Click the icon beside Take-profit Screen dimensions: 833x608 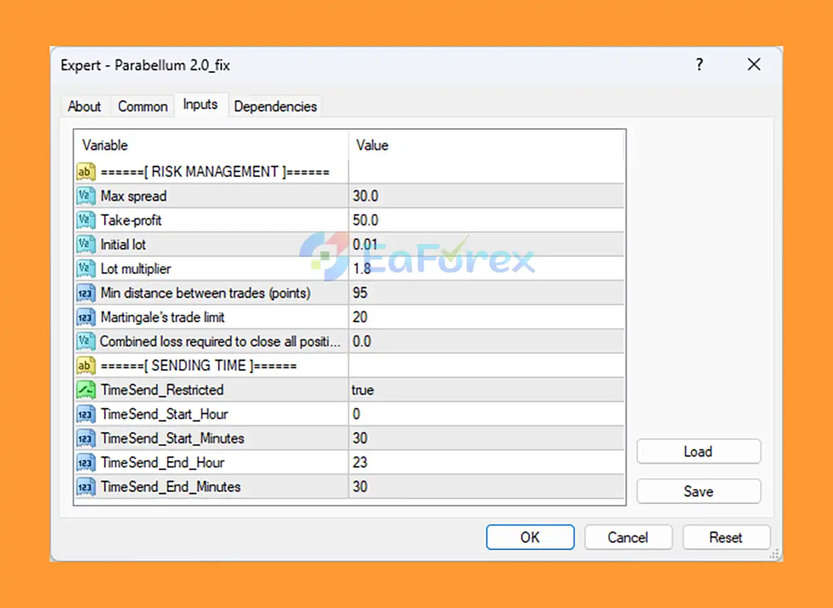tap(86, 220)
